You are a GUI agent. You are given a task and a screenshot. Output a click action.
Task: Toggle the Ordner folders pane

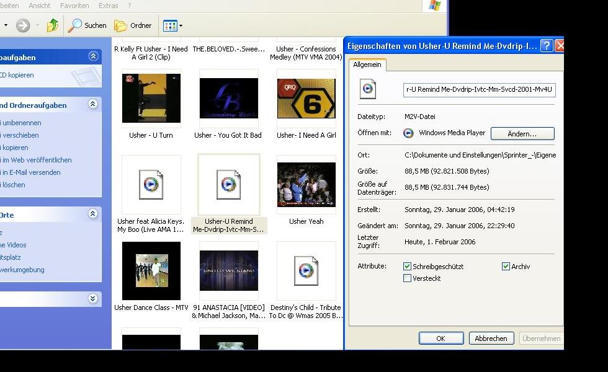pos(133,25)
